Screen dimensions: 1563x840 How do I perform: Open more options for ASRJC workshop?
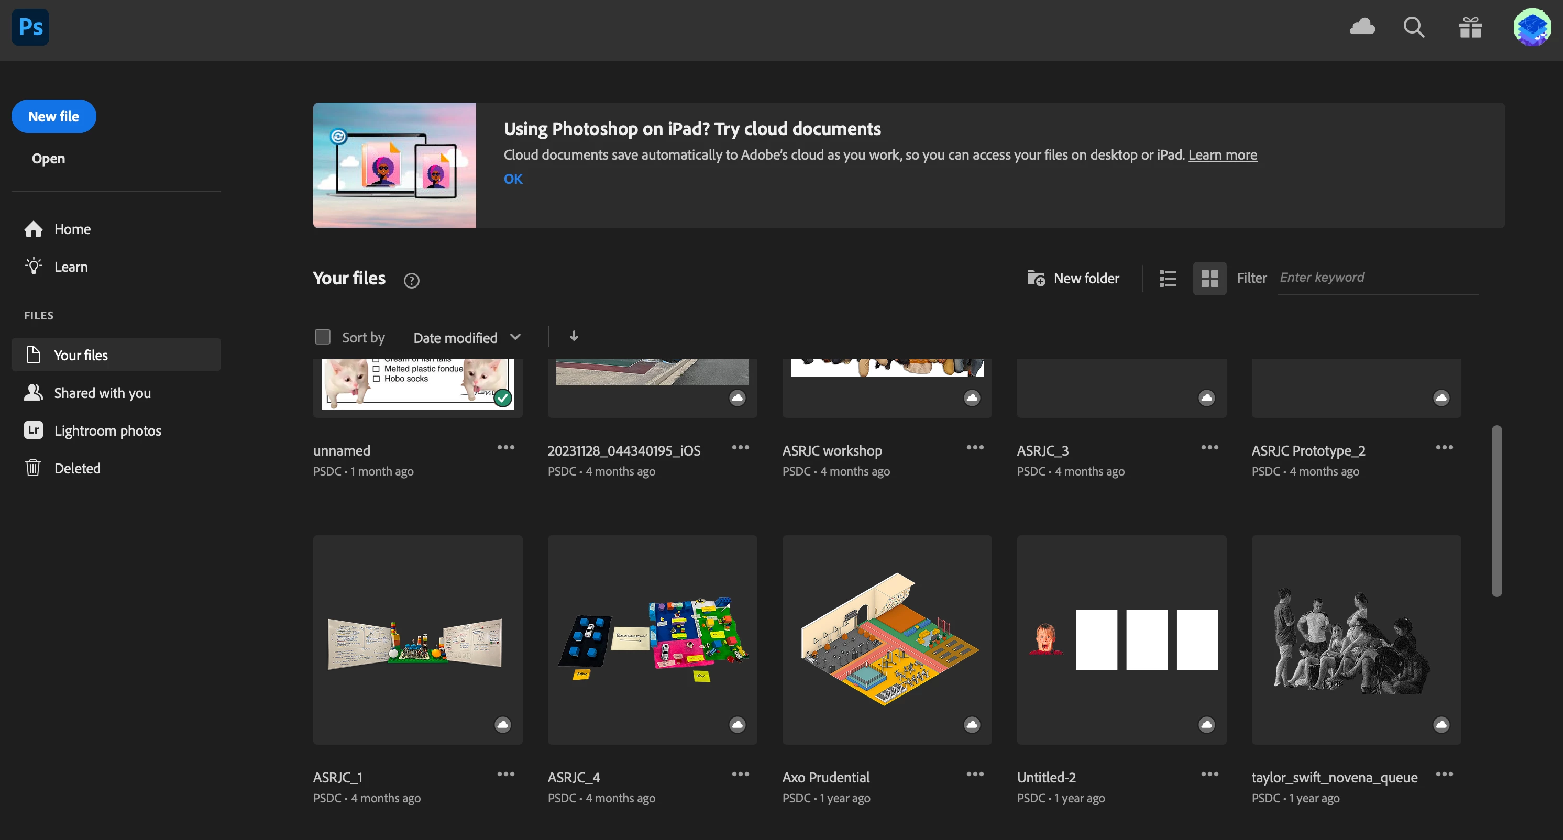974,447
